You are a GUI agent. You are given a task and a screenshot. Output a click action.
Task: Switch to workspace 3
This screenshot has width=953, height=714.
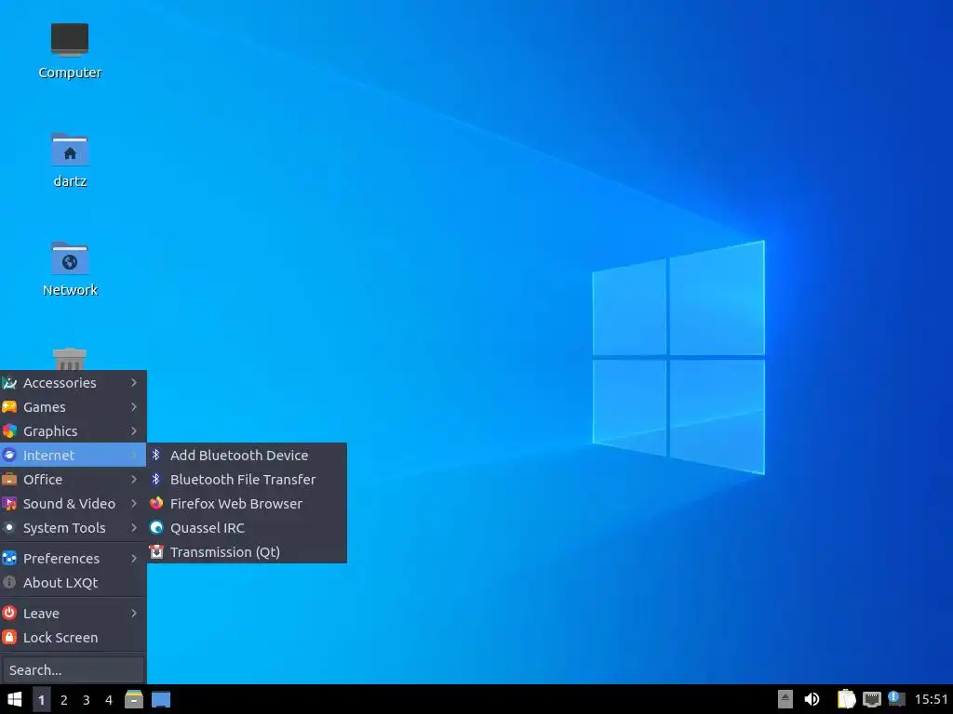coord(87,699)
